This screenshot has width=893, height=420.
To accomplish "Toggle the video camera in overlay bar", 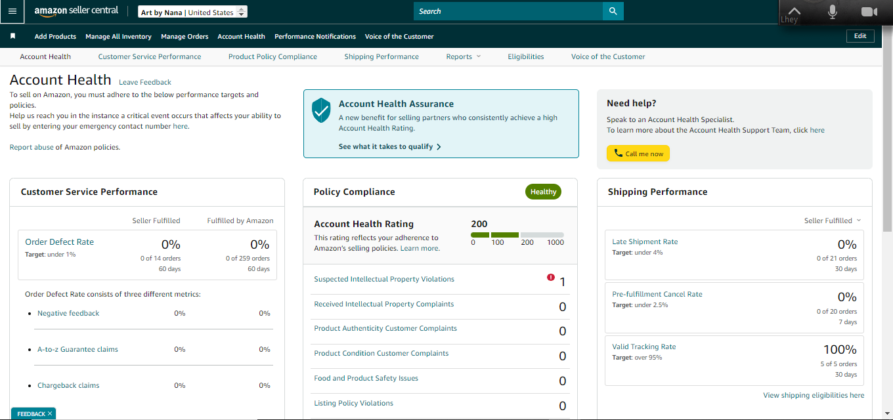I will 869,12.
